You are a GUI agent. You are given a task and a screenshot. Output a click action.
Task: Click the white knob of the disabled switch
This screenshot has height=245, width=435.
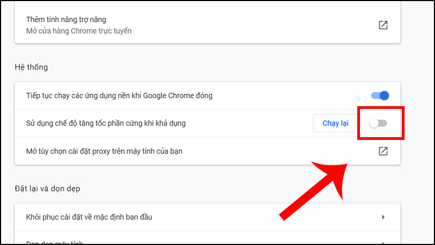click(x=374, y=124)
